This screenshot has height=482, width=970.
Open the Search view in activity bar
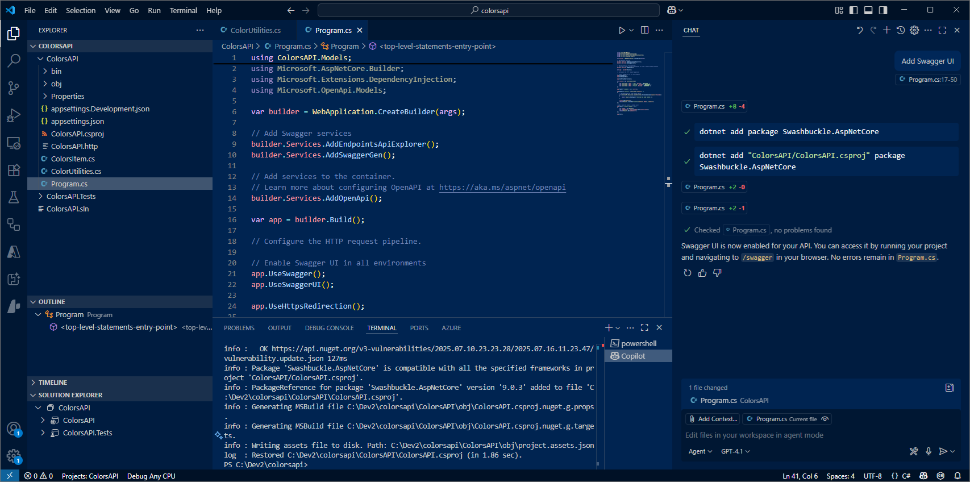click(14, 60)
